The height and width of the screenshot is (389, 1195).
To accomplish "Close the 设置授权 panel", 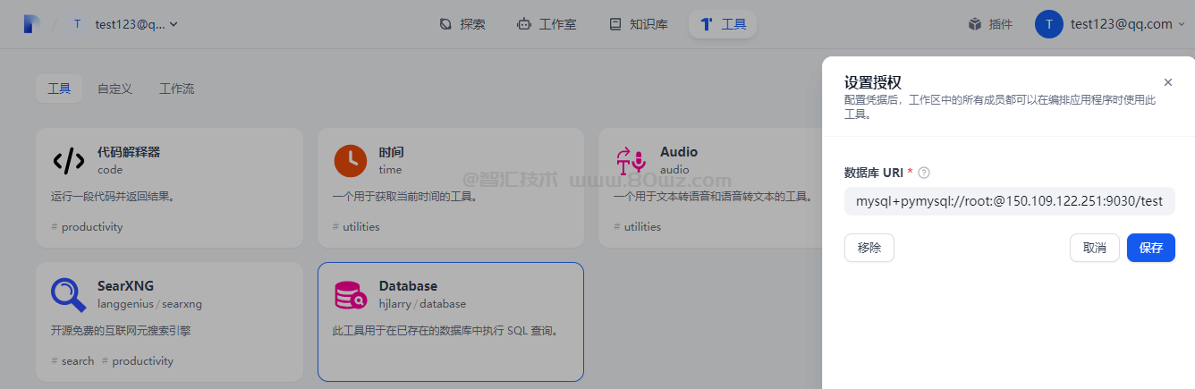I will (1167, 82).
